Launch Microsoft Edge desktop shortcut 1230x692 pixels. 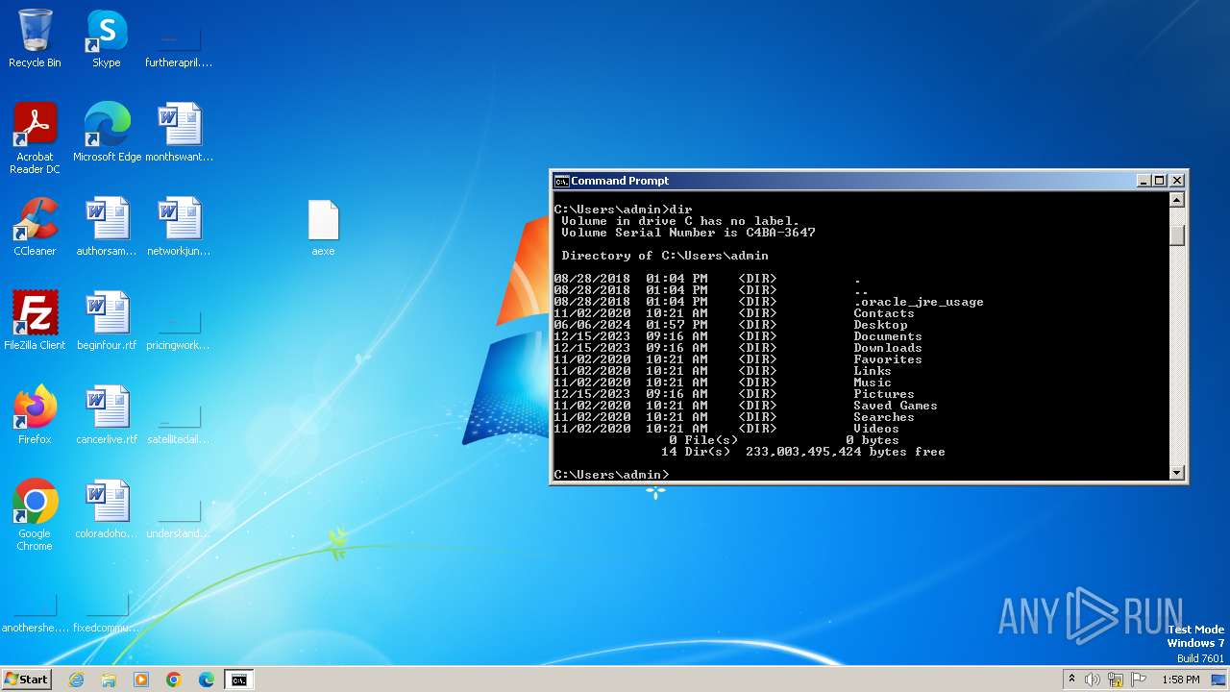107,133
